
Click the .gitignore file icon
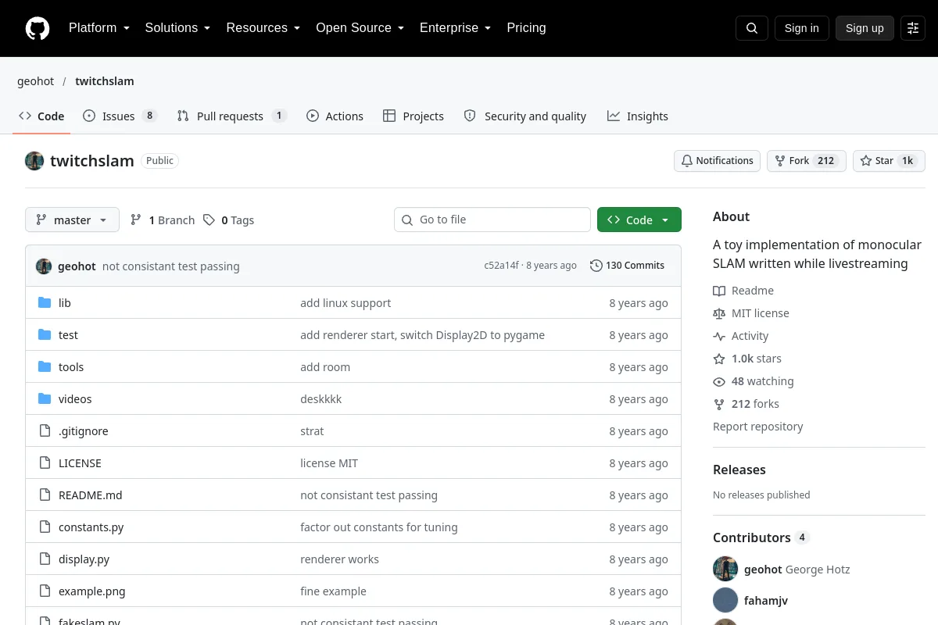point(45,430)
